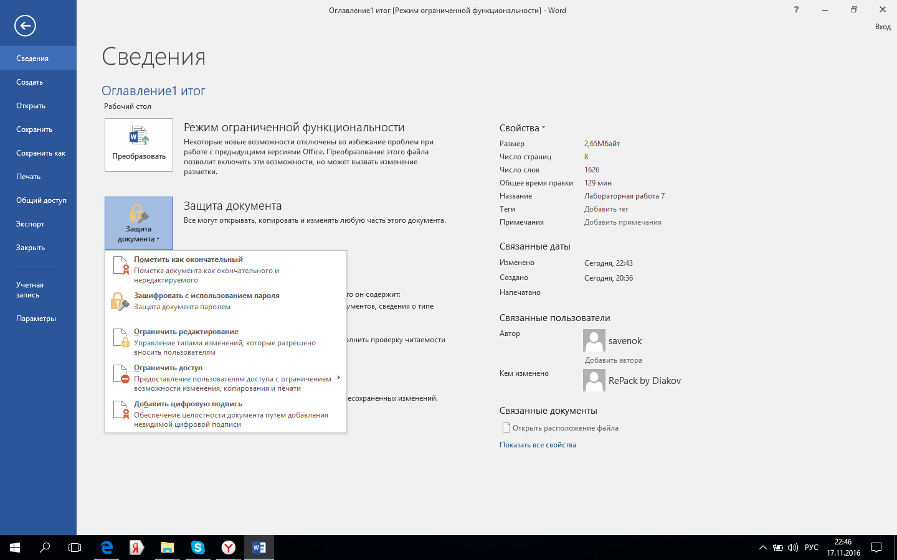
Task: Select Общий доступ in sidebar
Action: click(x=38, y=200)
